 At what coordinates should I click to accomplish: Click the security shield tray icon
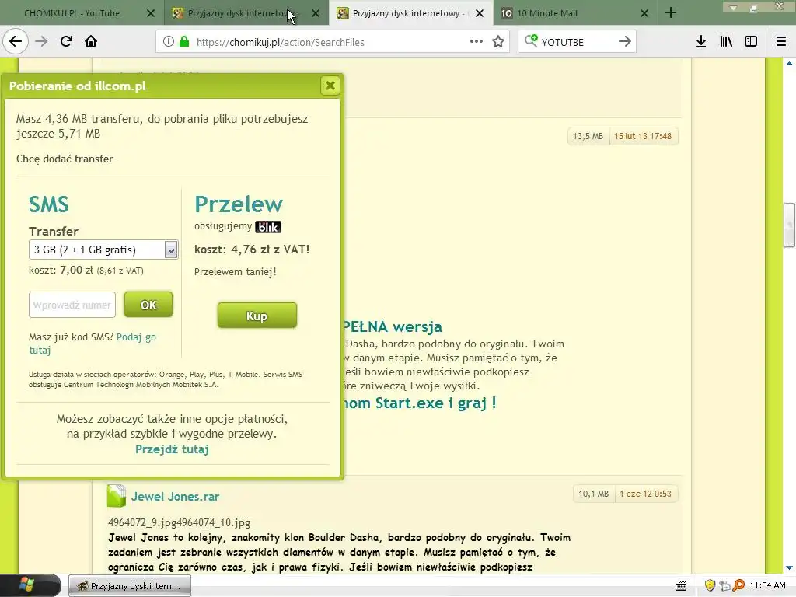point(710,586)
